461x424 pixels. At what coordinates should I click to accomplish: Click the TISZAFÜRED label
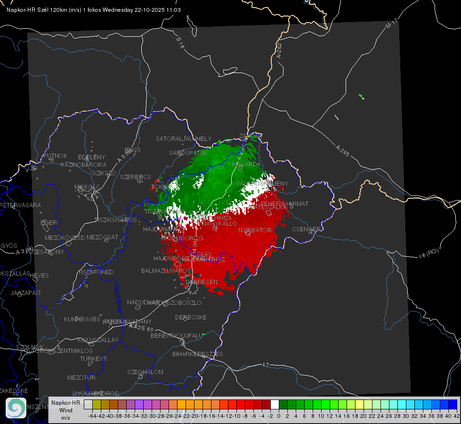coord(96,272)
